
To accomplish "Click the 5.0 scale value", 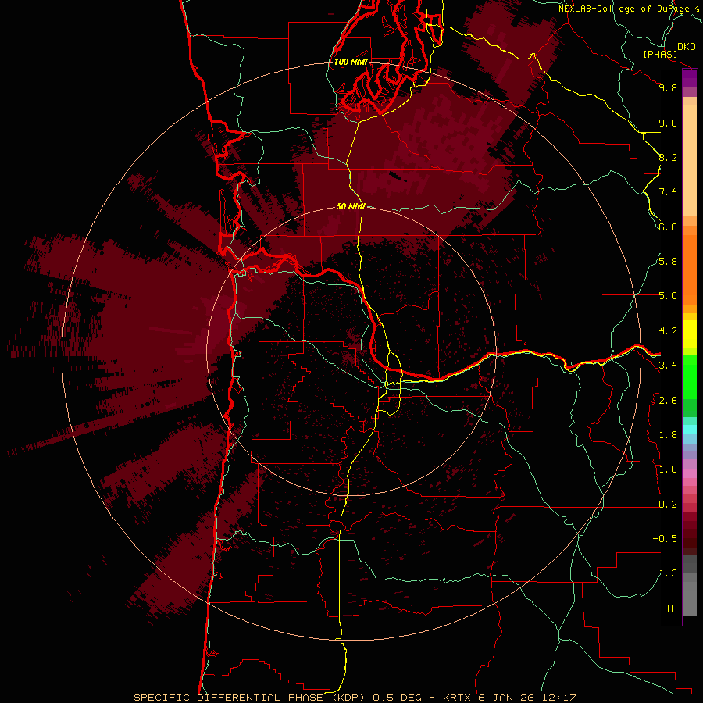I will (x=668, y=296).
